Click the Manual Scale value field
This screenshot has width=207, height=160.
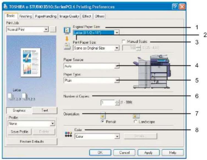click(x=129, y=48)
